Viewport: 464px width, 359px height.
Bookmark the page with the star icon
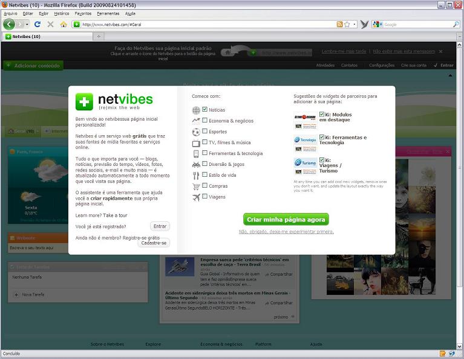point(347,25)
